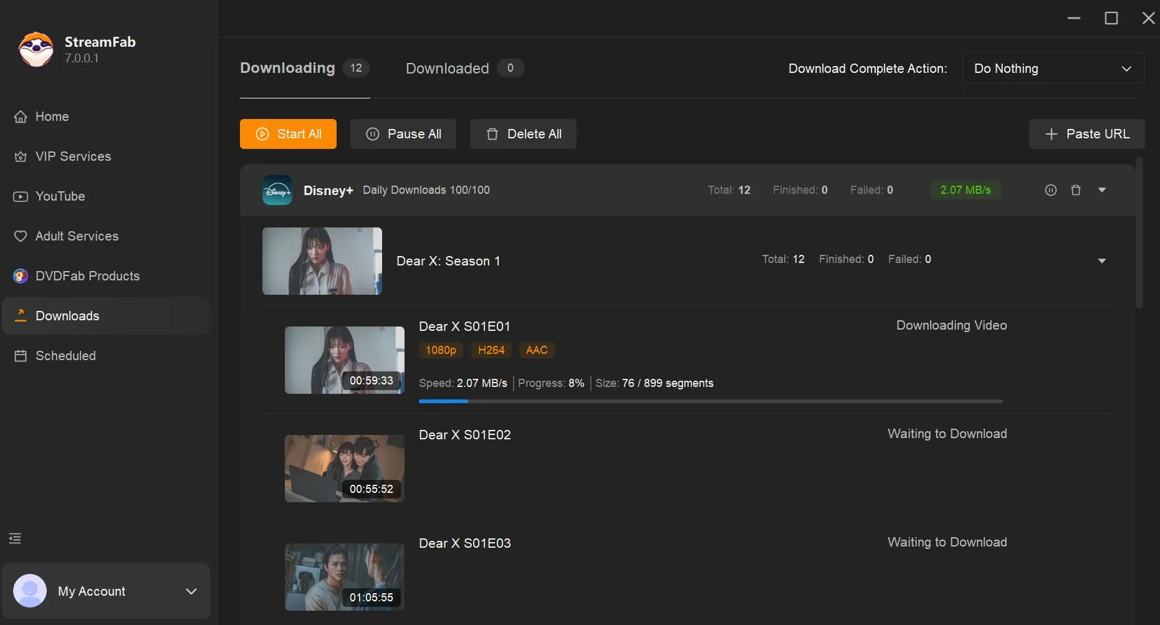
Task: Click the Paste URL button
Action: [1086, 134]
